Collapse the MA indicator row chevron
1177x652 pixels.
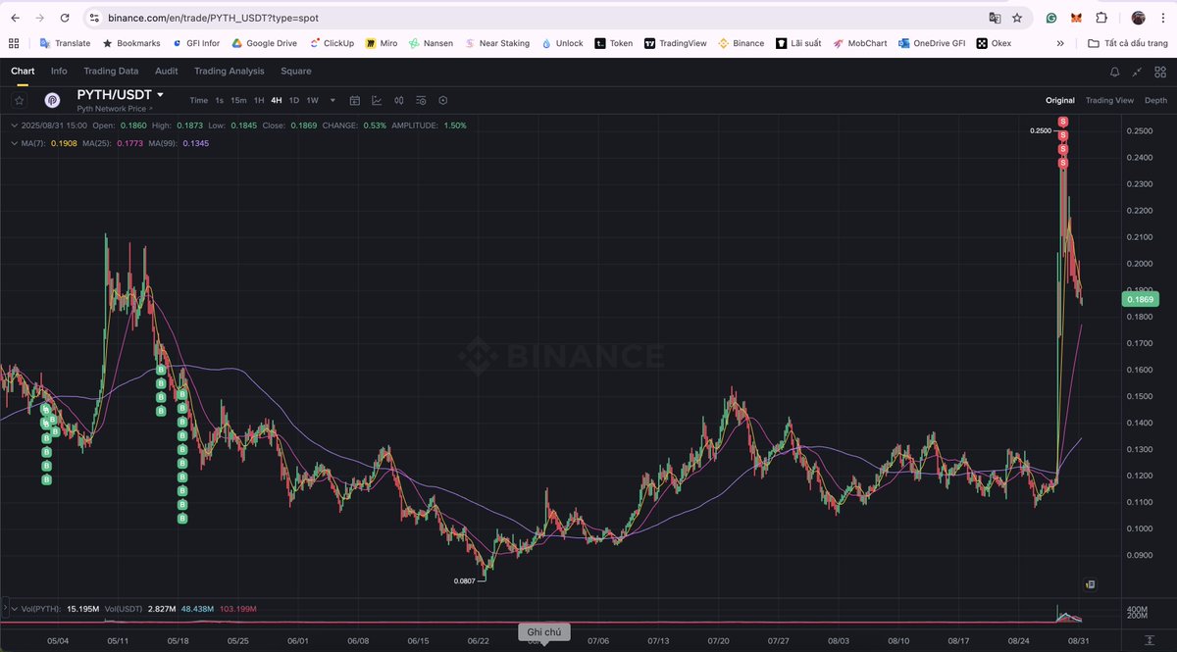(13, 143)
